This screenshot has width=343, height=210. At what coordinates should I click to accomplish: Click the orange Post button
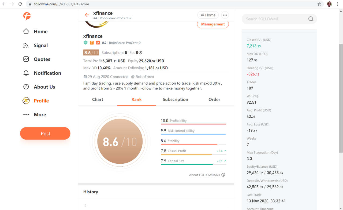point(45,133)
